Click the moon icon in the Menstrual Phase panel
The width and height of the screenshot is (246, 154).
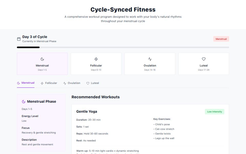23,101
